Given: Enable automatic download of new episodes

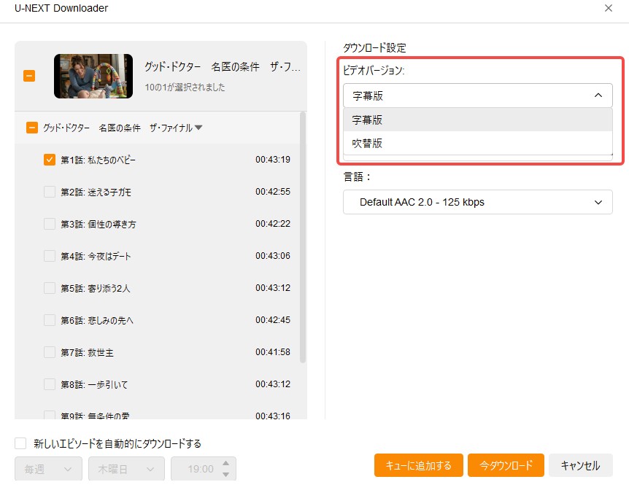Looking at the screenshot, I should [x=20, y=443].
